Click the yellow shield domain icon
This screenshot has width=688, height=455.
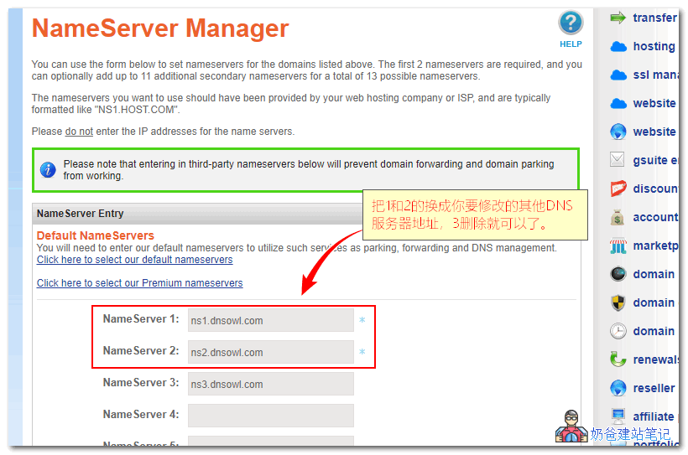[x=618, y=302]
